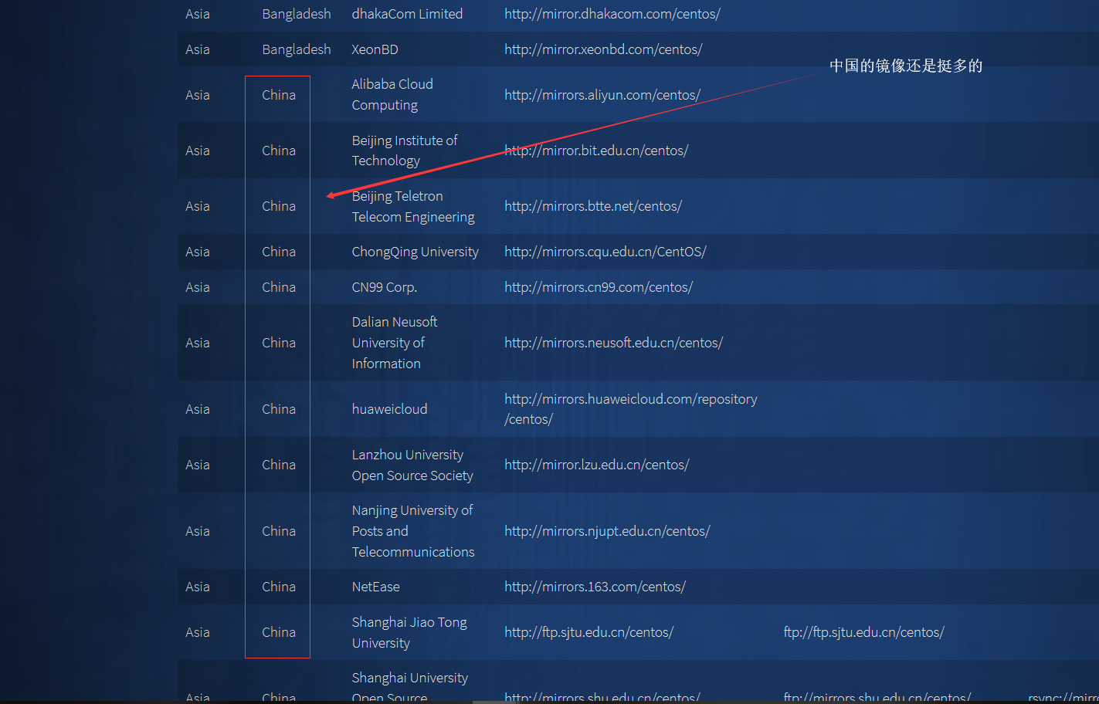Click Asia in the Dalian Neusoft row

click(198, 343)
